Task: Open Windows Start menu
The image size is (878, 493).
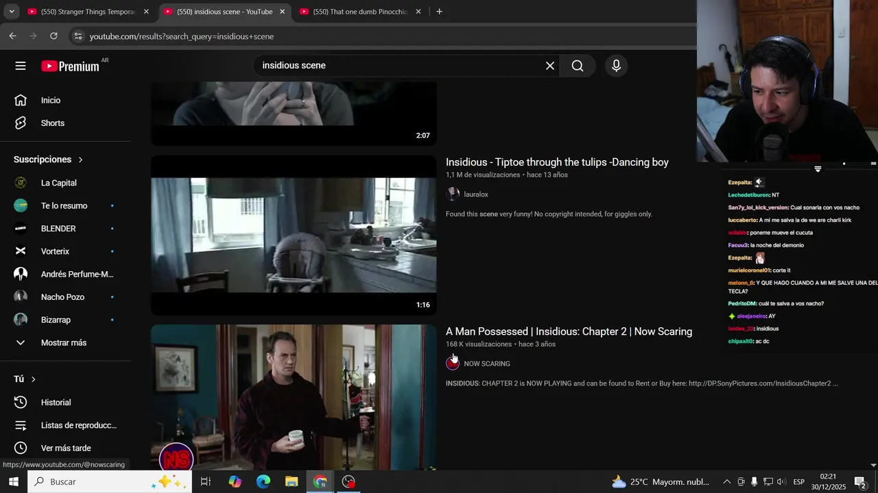Action: point(13,482)
